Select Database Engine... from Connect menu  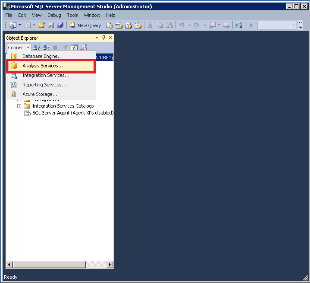pos(51,56)
